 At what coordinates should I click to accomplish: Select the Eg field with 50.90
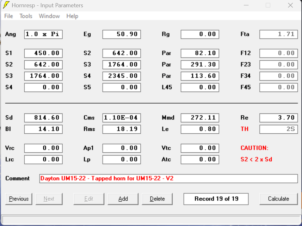[x=121, y=34]
